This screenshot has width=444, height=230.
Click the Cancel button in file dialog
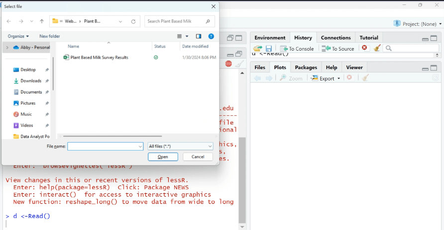pyautogui.click(x=198, y=157)
